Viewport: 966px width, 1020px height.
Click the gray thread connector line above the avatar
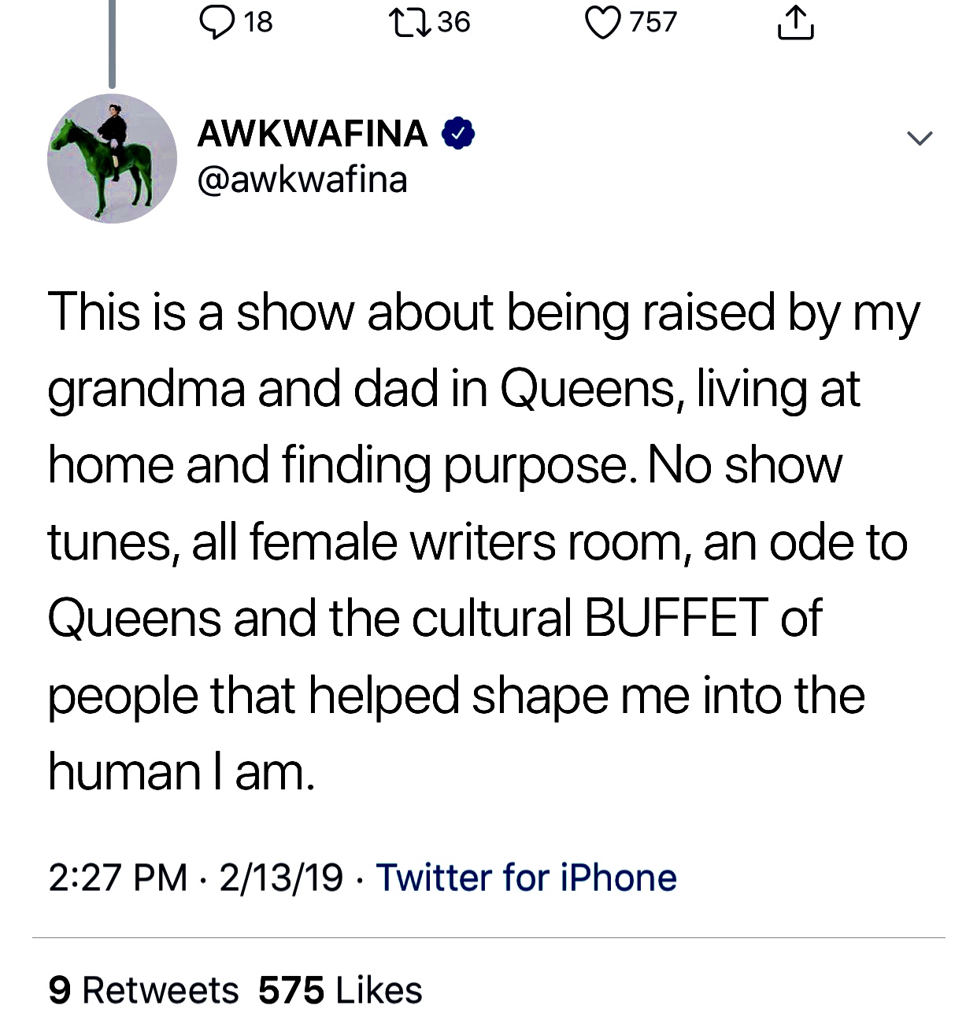[112, 43]
